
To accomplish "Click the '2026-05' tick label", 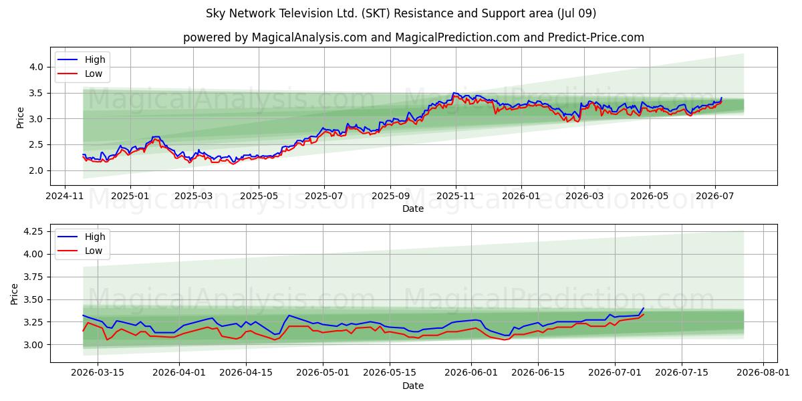I will pyautogui.click(x=650, y=196).
